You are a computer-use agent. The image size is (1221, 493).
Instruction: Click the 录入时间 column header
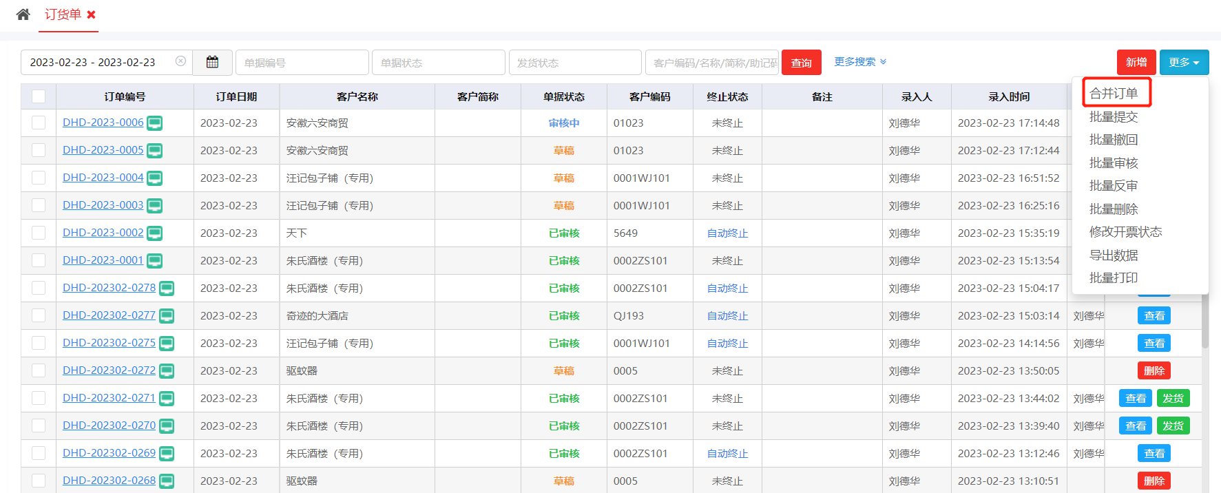coord(1009,96)
